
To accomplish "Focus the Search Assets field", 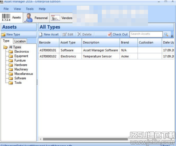I will coord(146,34).
